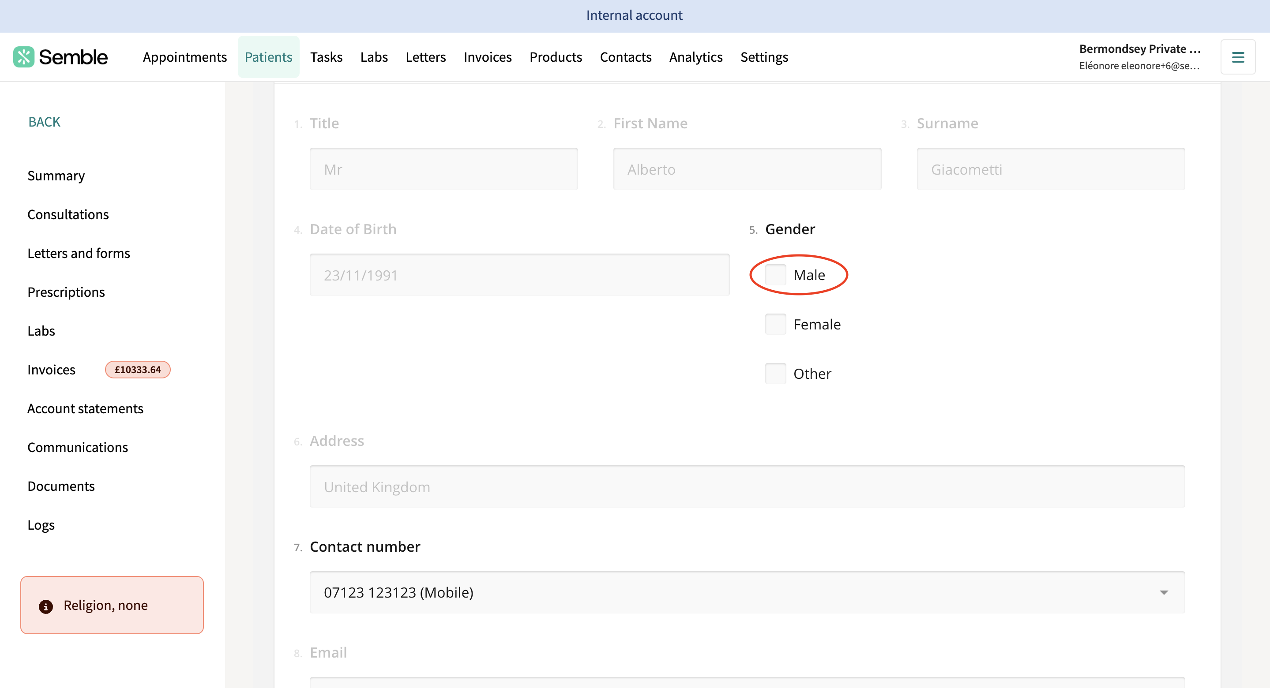The height and width of the screenshot is (688, 1270).
Task: Open Labs in the patient sidebar
Action: click(x=41, y=331)
